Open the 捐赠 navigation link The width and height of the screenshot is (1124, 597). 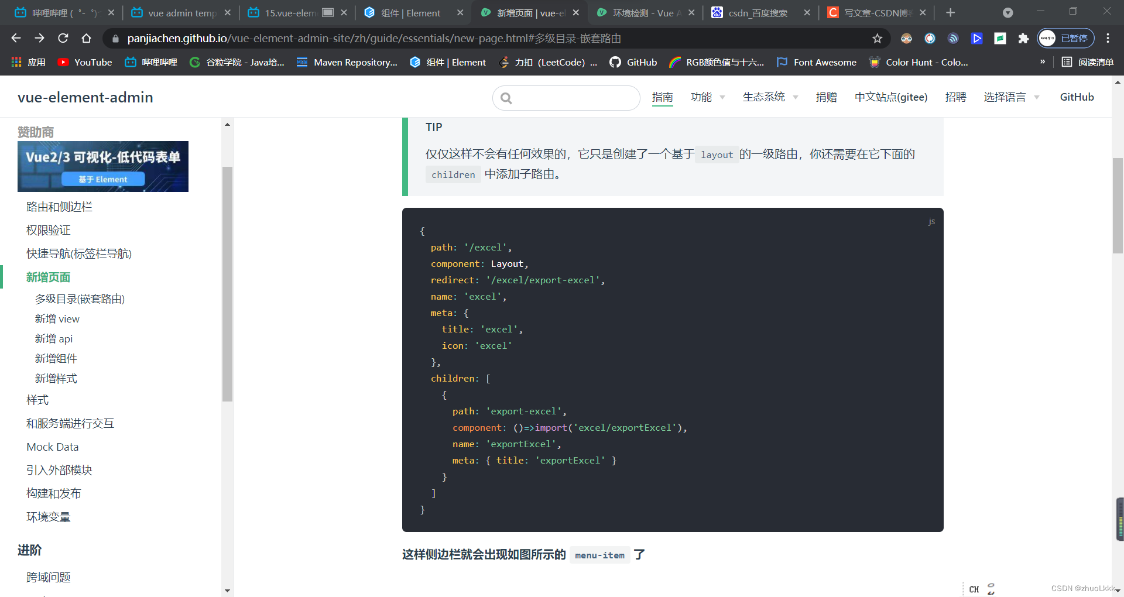pyautogui.click(x=826, y=97)
